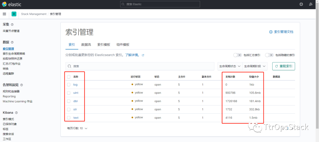The image size is (319, 142).
Task: Click the documentation icon beside 索引管理文档
Action: point(271,32)
